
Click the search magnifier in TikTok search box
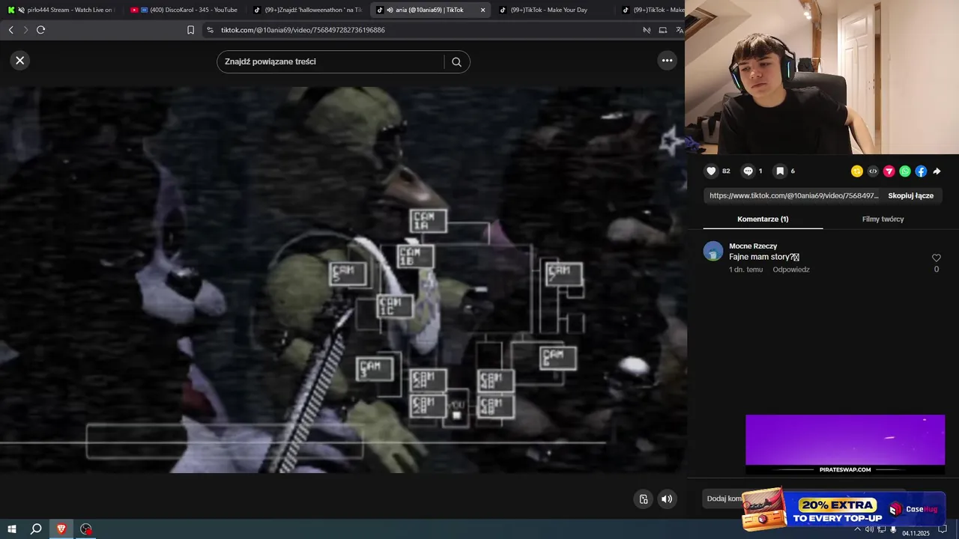coord(456,62)
